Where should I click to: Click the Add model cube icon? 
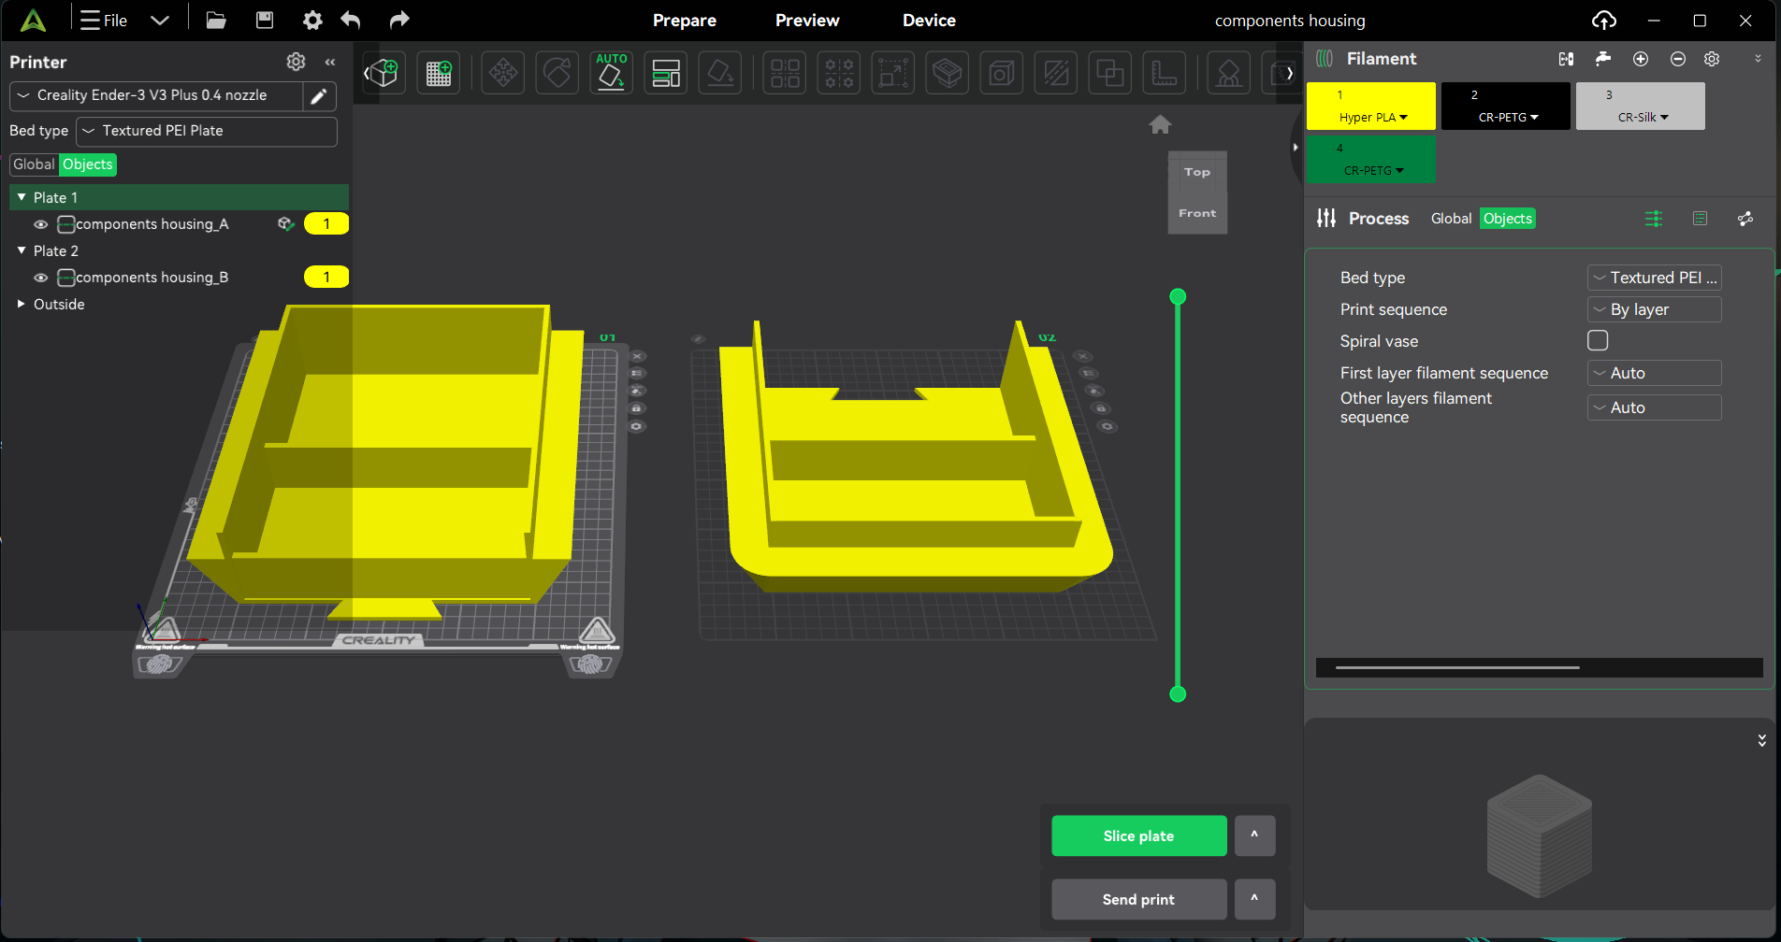tap(384, 73)
